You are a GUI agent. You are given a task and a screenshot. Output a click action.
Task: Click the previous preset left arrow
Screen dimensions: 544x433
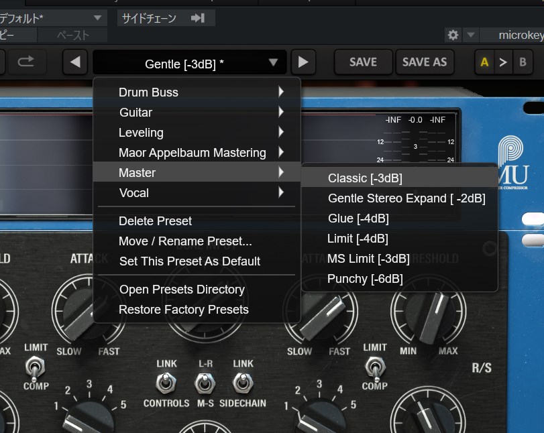tap(75, 62)
